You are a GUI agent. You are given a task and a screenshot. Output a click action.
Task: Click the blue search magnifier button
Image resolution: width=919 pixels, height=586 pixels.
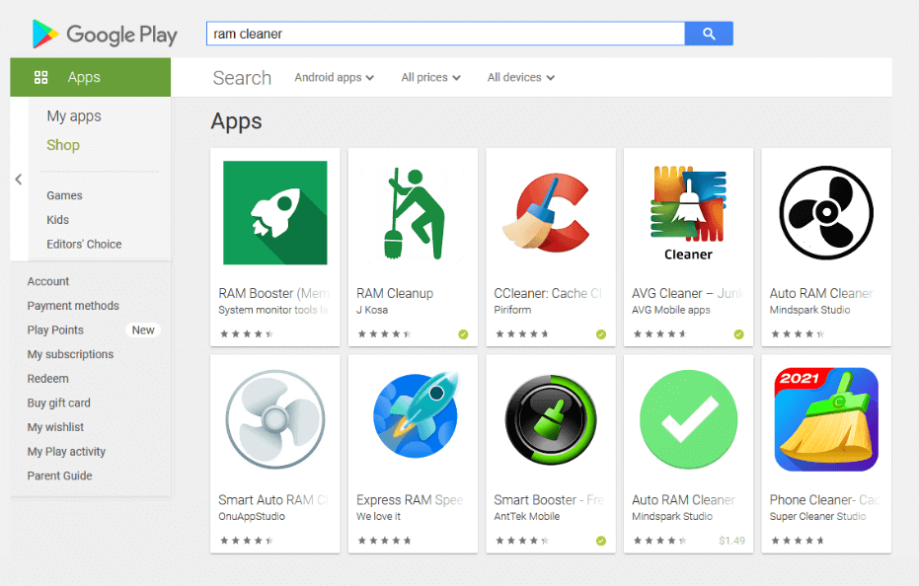[x=709, y=34]
